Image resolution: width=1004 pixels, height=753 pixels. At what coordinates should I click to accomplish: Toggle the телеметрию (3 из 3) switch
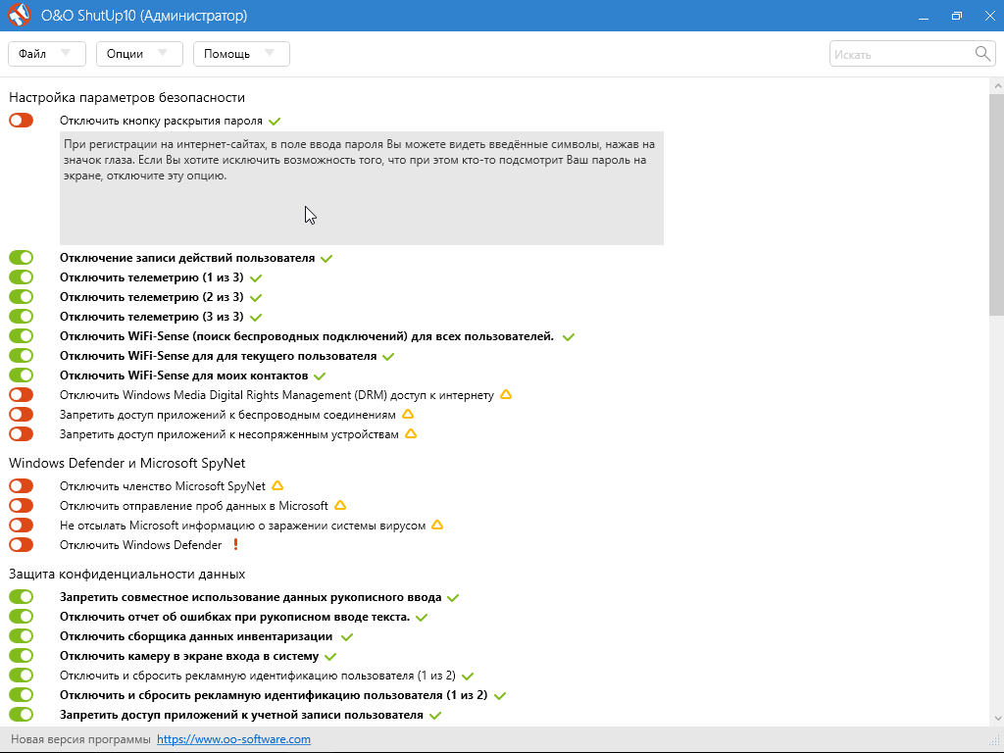tap(22, 317)
